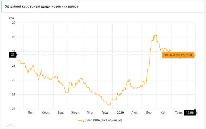Viewport: 206px width, 129px height.
Task: Click the black 27 value axis label
Action: tap(13, 55)
